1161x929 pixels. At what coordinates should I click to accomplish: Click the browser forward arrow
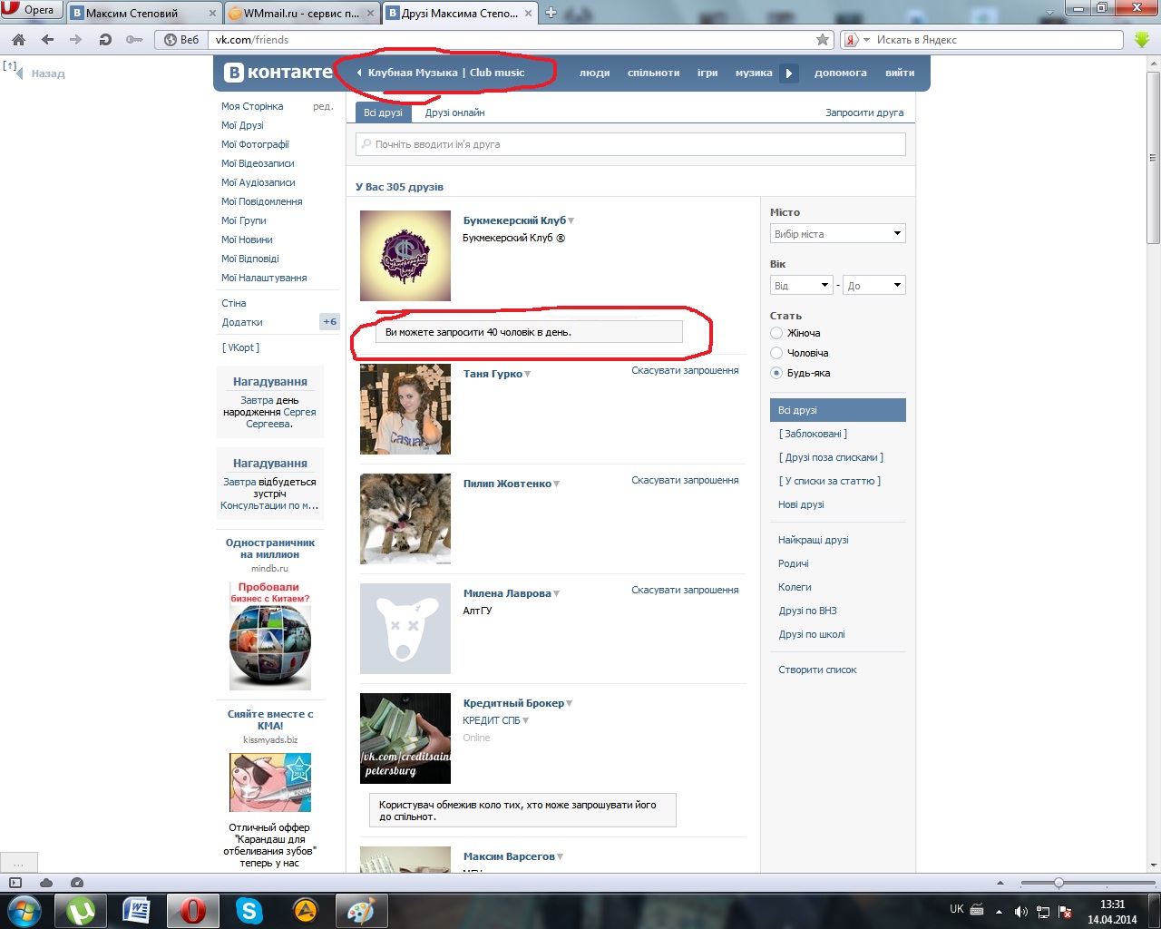click(75, 40)
